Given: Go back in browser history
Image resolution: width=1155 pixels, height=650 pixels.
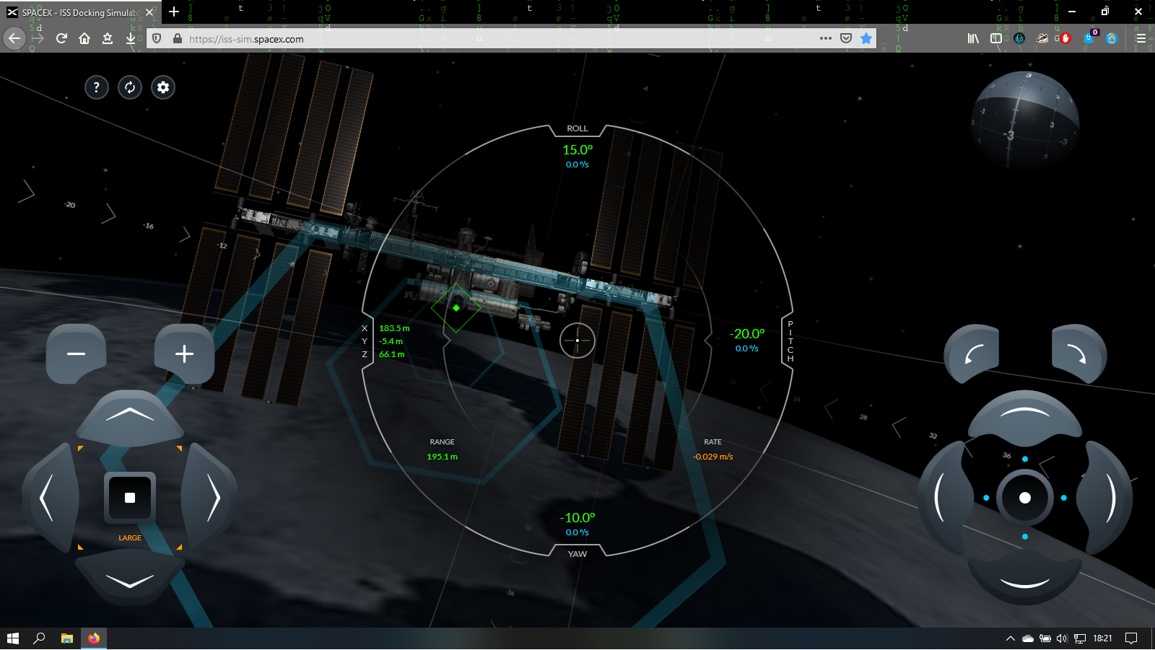Looking at the screenshot, I should click(x=14, y=38).
